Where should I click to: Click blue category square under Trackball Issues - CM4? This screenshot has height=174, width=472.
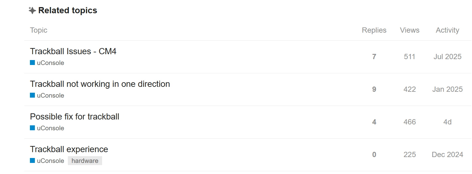pyautogui.click(x=32, y=63)
